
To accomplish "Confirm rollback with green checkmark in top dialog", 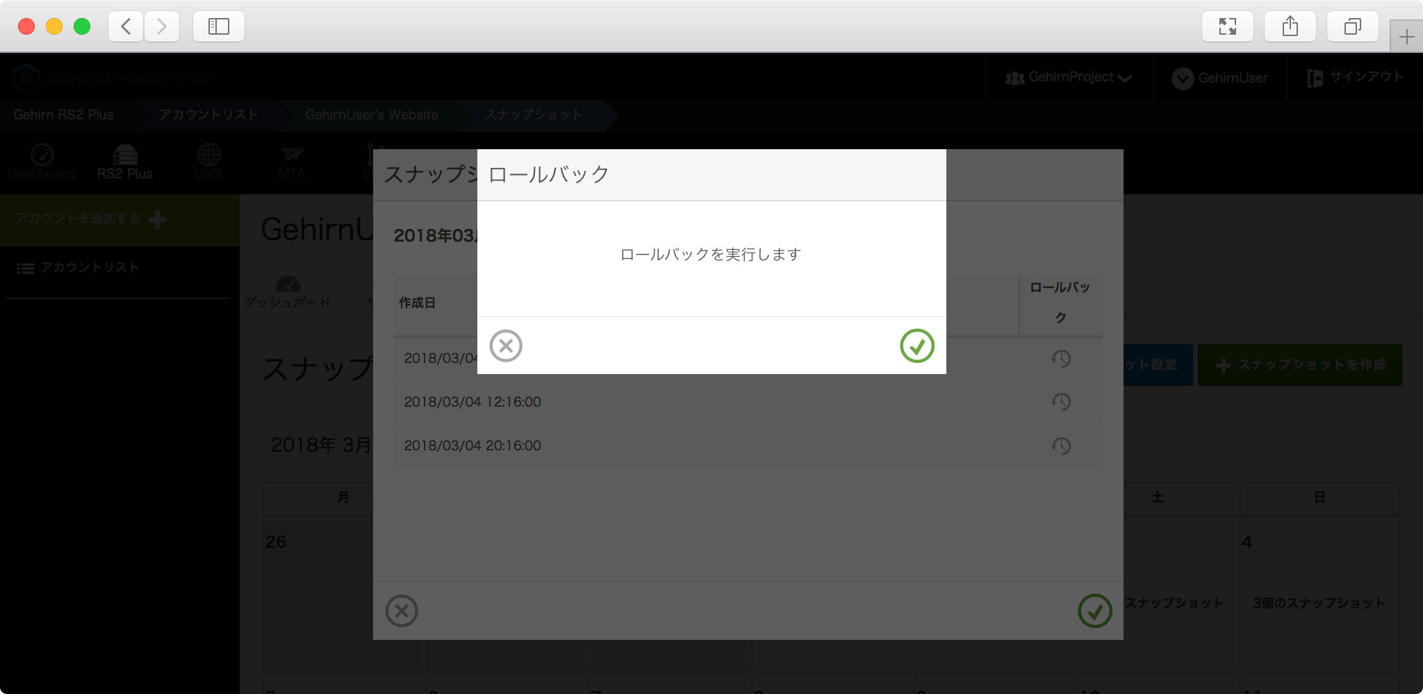I will (916, 346).
